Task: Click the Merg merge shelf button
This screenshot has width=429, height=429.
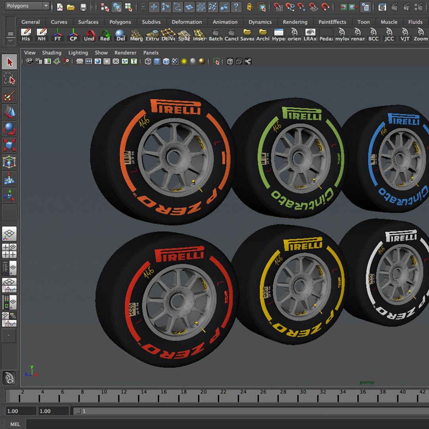Action: click(137, 35)
